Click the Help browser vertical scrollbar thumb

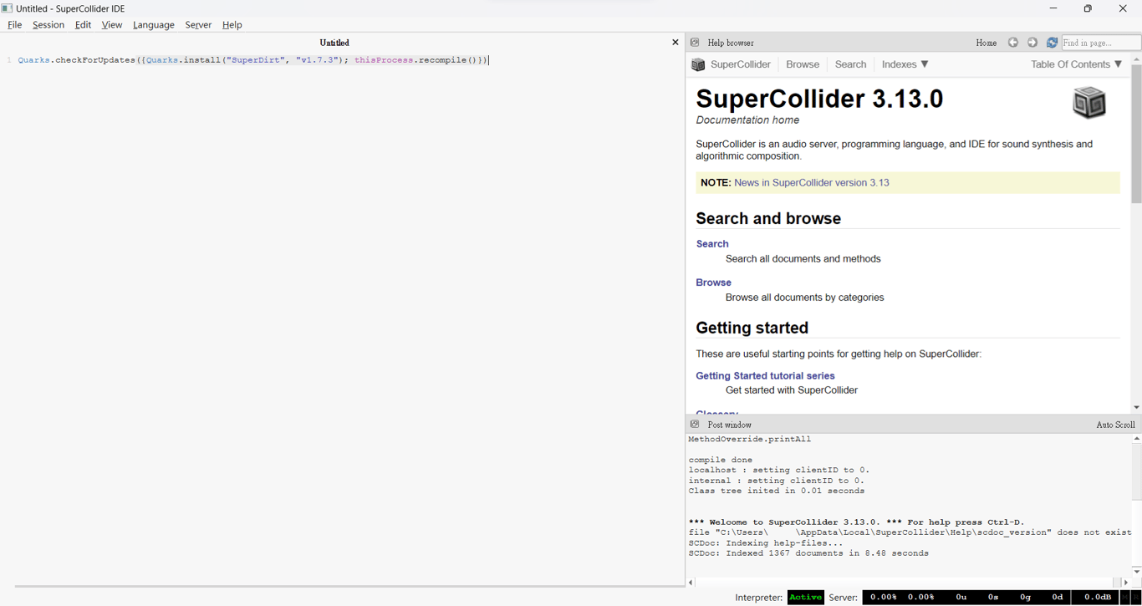click(1136, 134)
